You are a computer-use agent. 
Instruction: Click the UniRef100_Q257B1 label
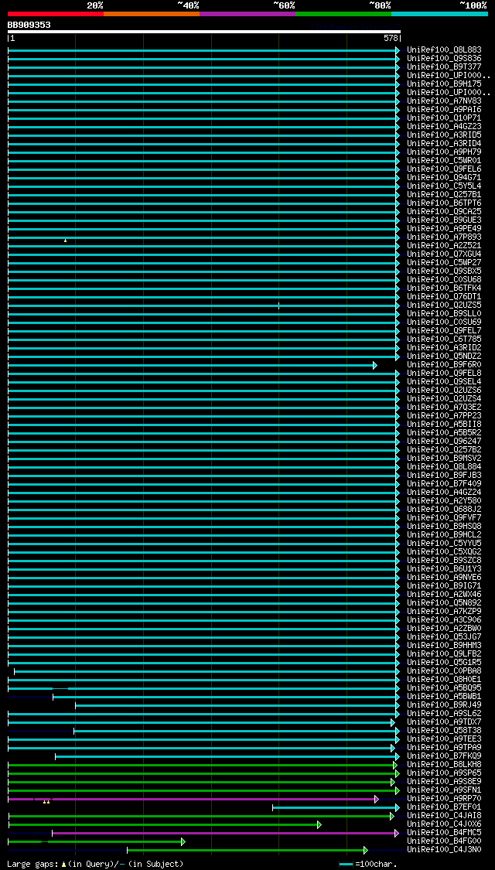click(x=444, y=195)
